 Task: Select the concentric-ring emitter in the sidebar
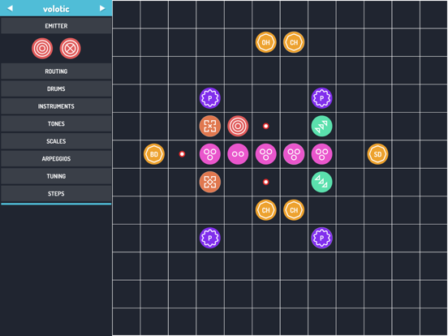[x=42, y=48]
